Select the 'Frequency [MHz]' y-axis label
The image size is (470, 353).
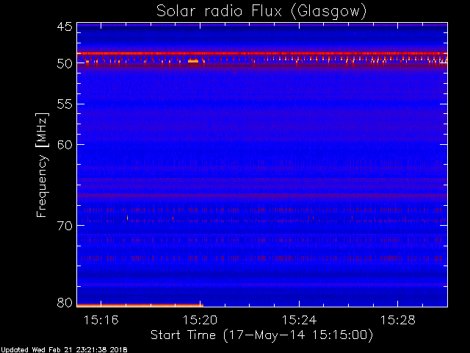point(42,165)
